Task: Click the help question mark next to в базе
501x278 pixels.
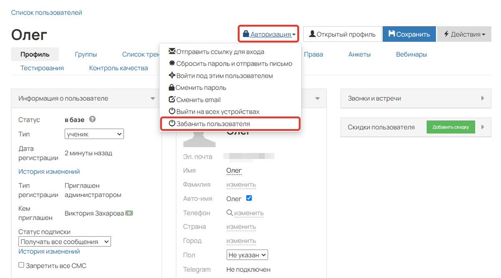Action: click(x=92, y=119)
